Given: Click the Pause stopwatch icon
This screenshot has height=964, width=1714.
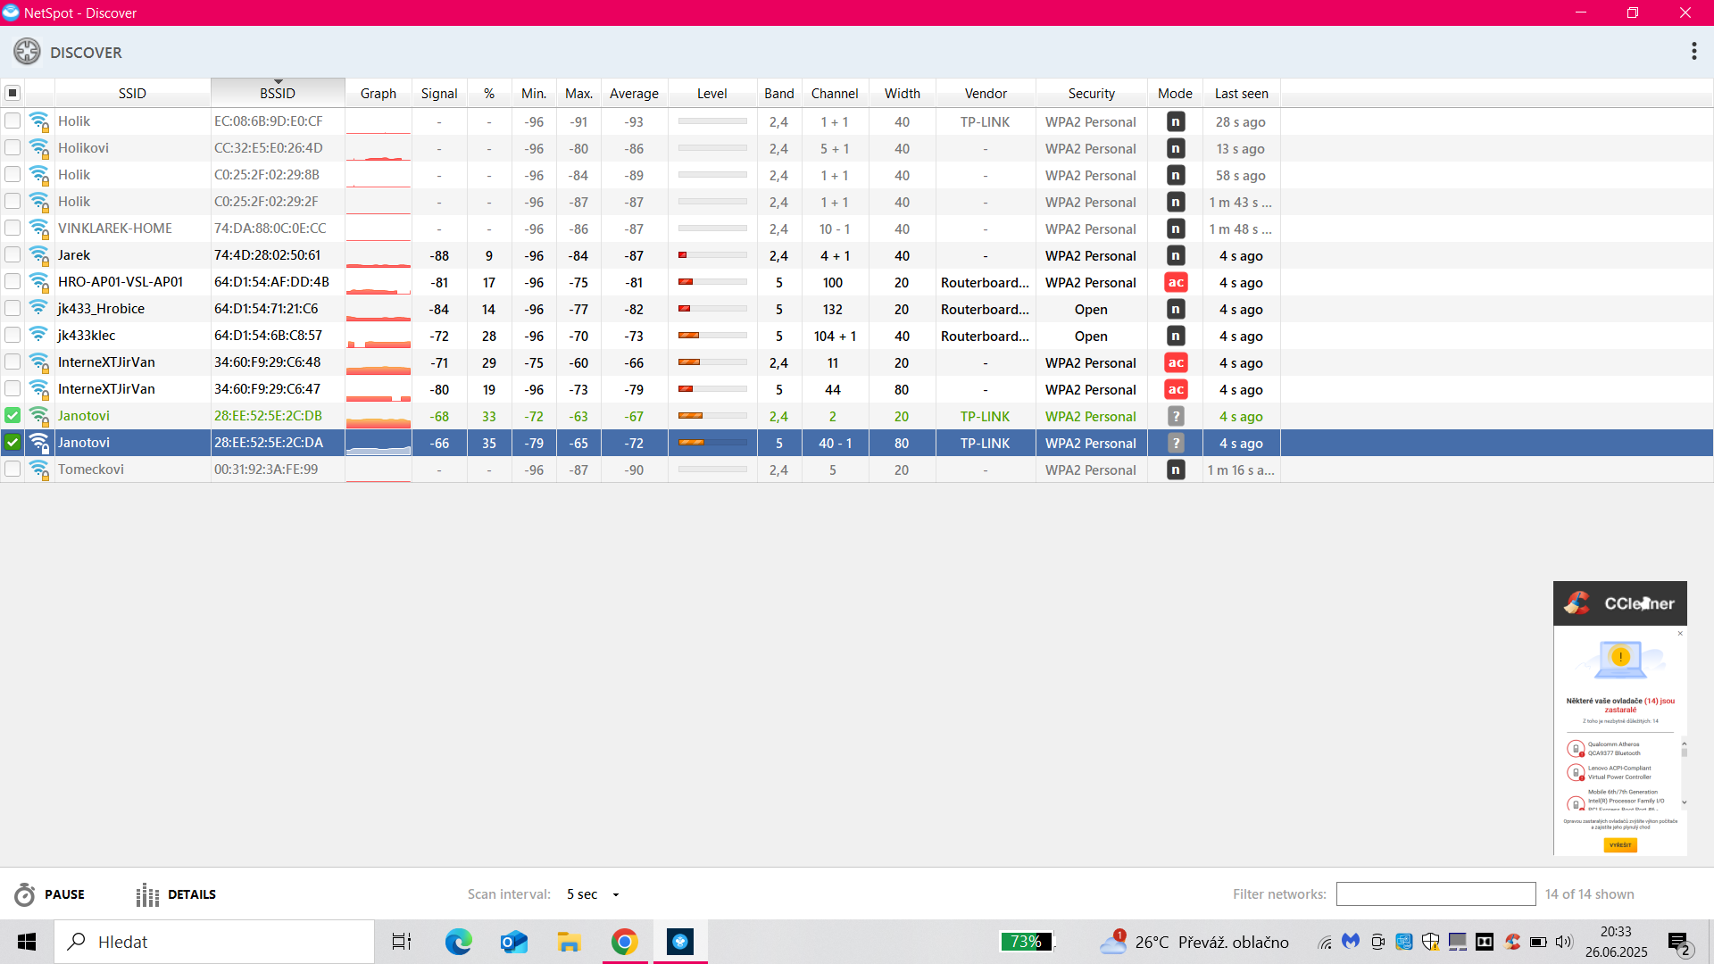Looking at the screenshot, I should tap(25, 894).
